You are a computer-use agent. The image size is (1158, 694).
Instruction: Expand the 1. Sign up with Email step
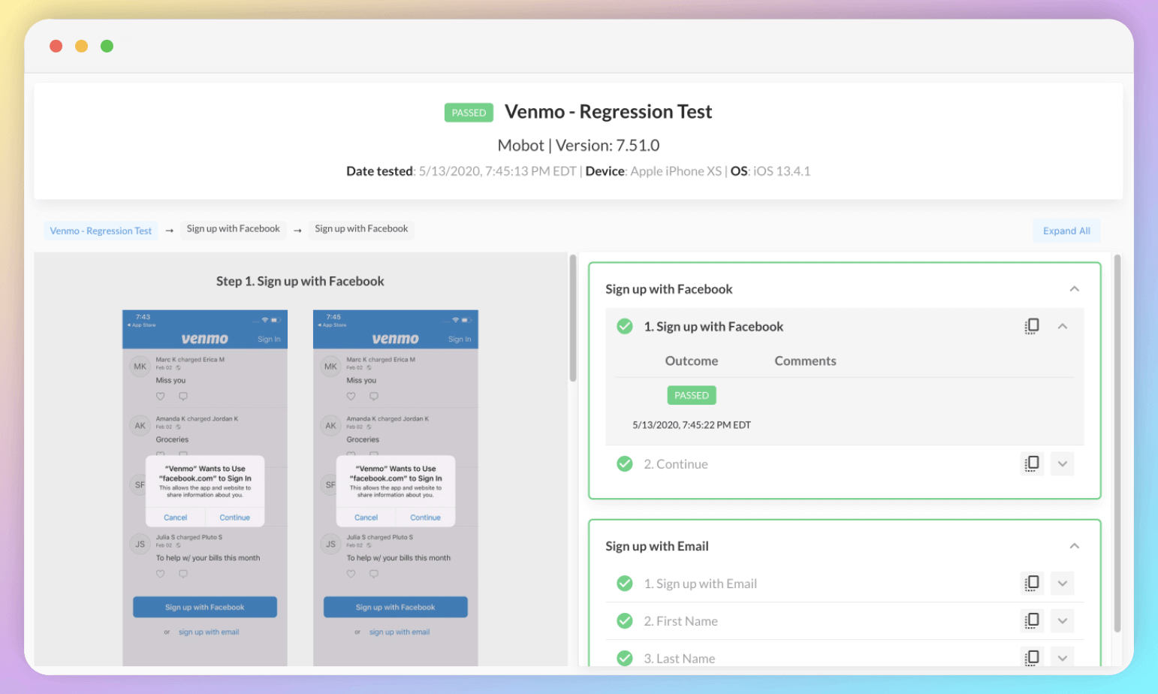1062,583
